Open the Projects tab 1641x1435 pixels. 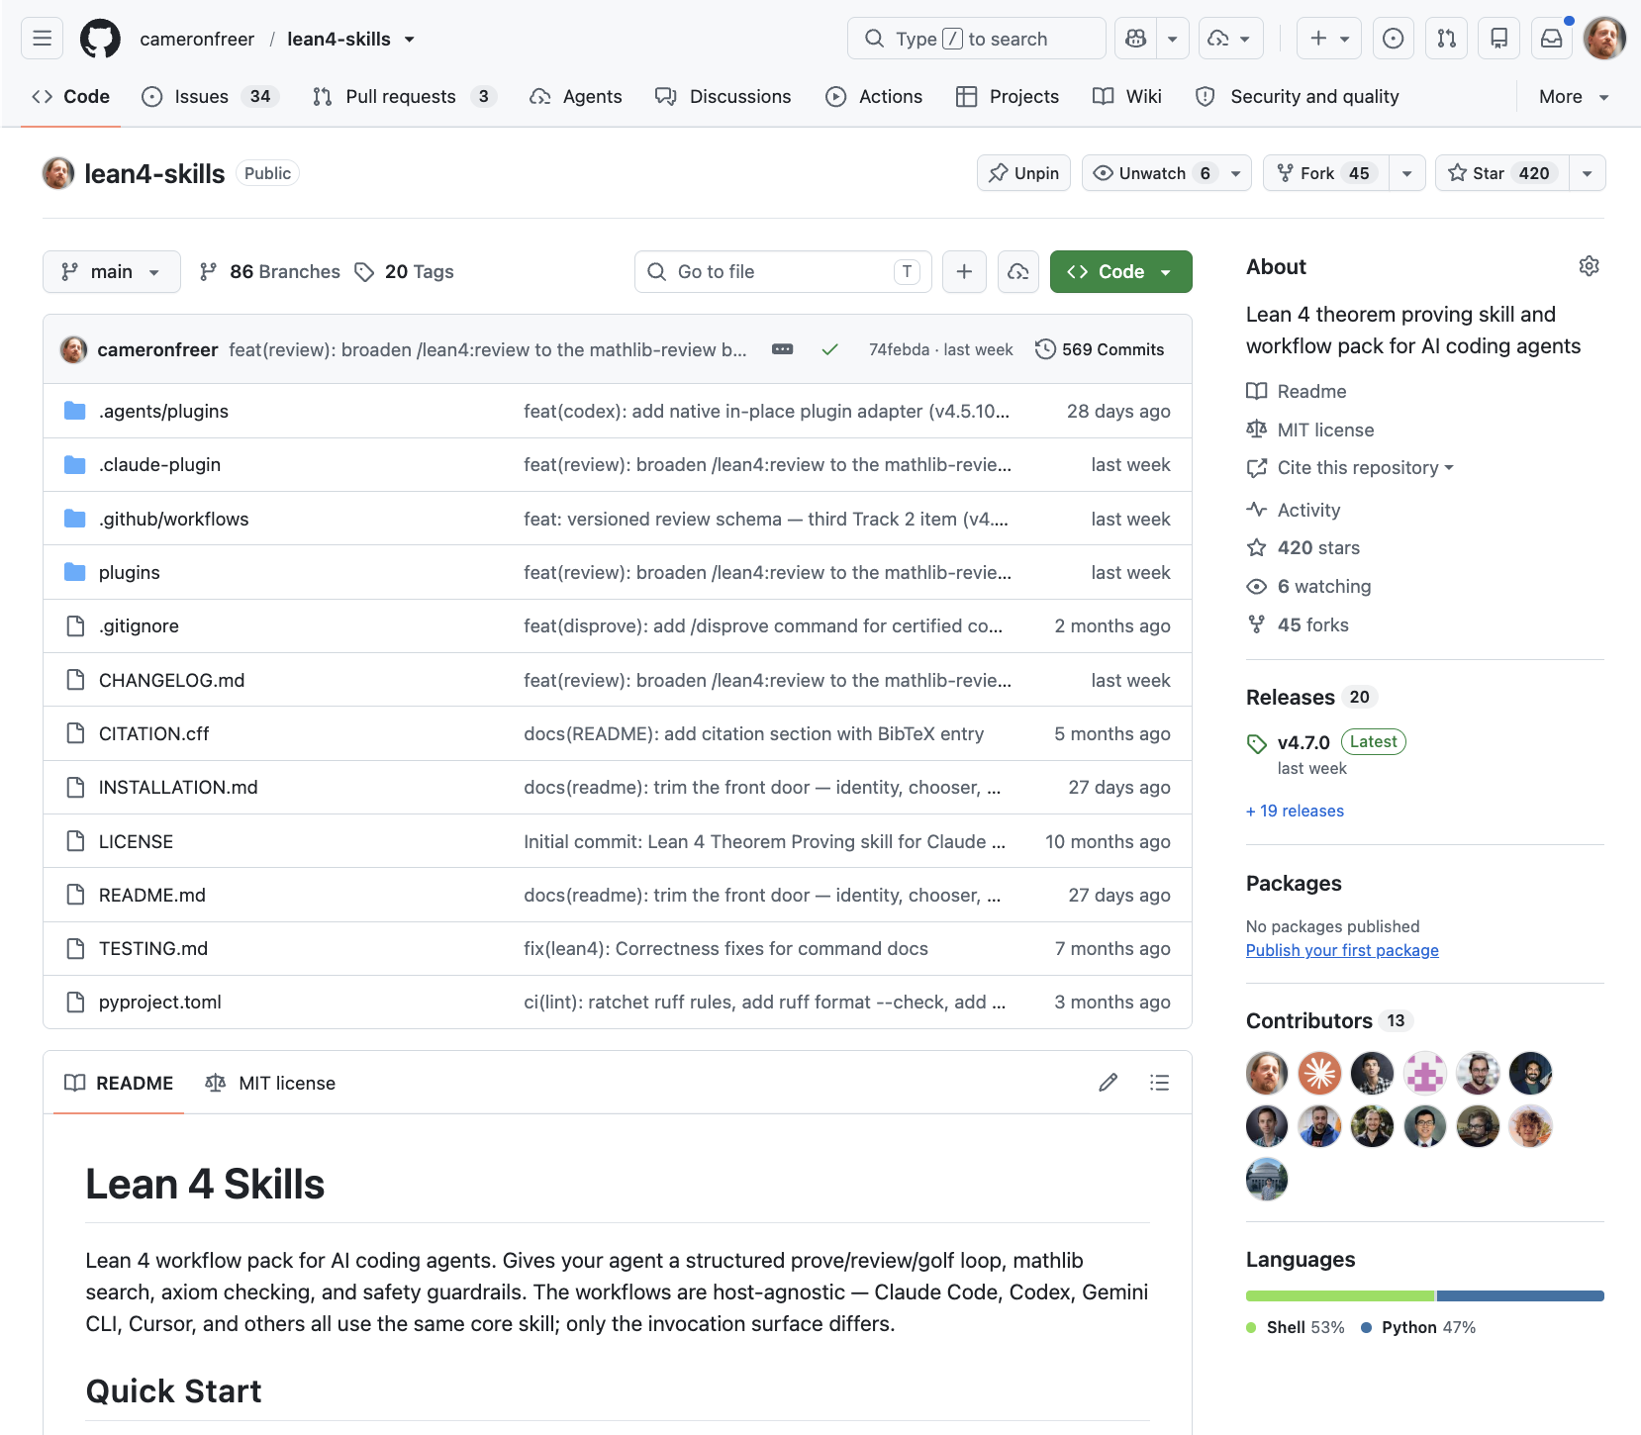click(1008, 96)
